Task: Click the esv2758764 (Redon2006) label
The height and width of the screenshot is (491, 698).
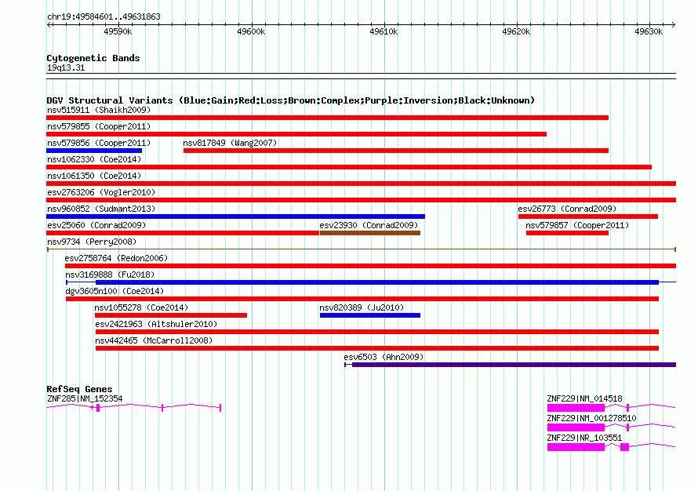Action: click(116, 258)
